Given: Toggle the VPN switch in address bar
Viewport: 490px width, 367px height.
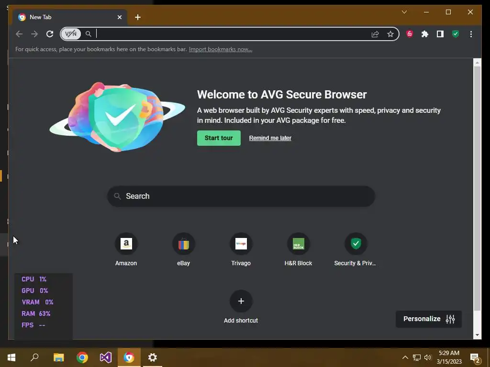Looking at the screenshot, I should tap(71, 34).
